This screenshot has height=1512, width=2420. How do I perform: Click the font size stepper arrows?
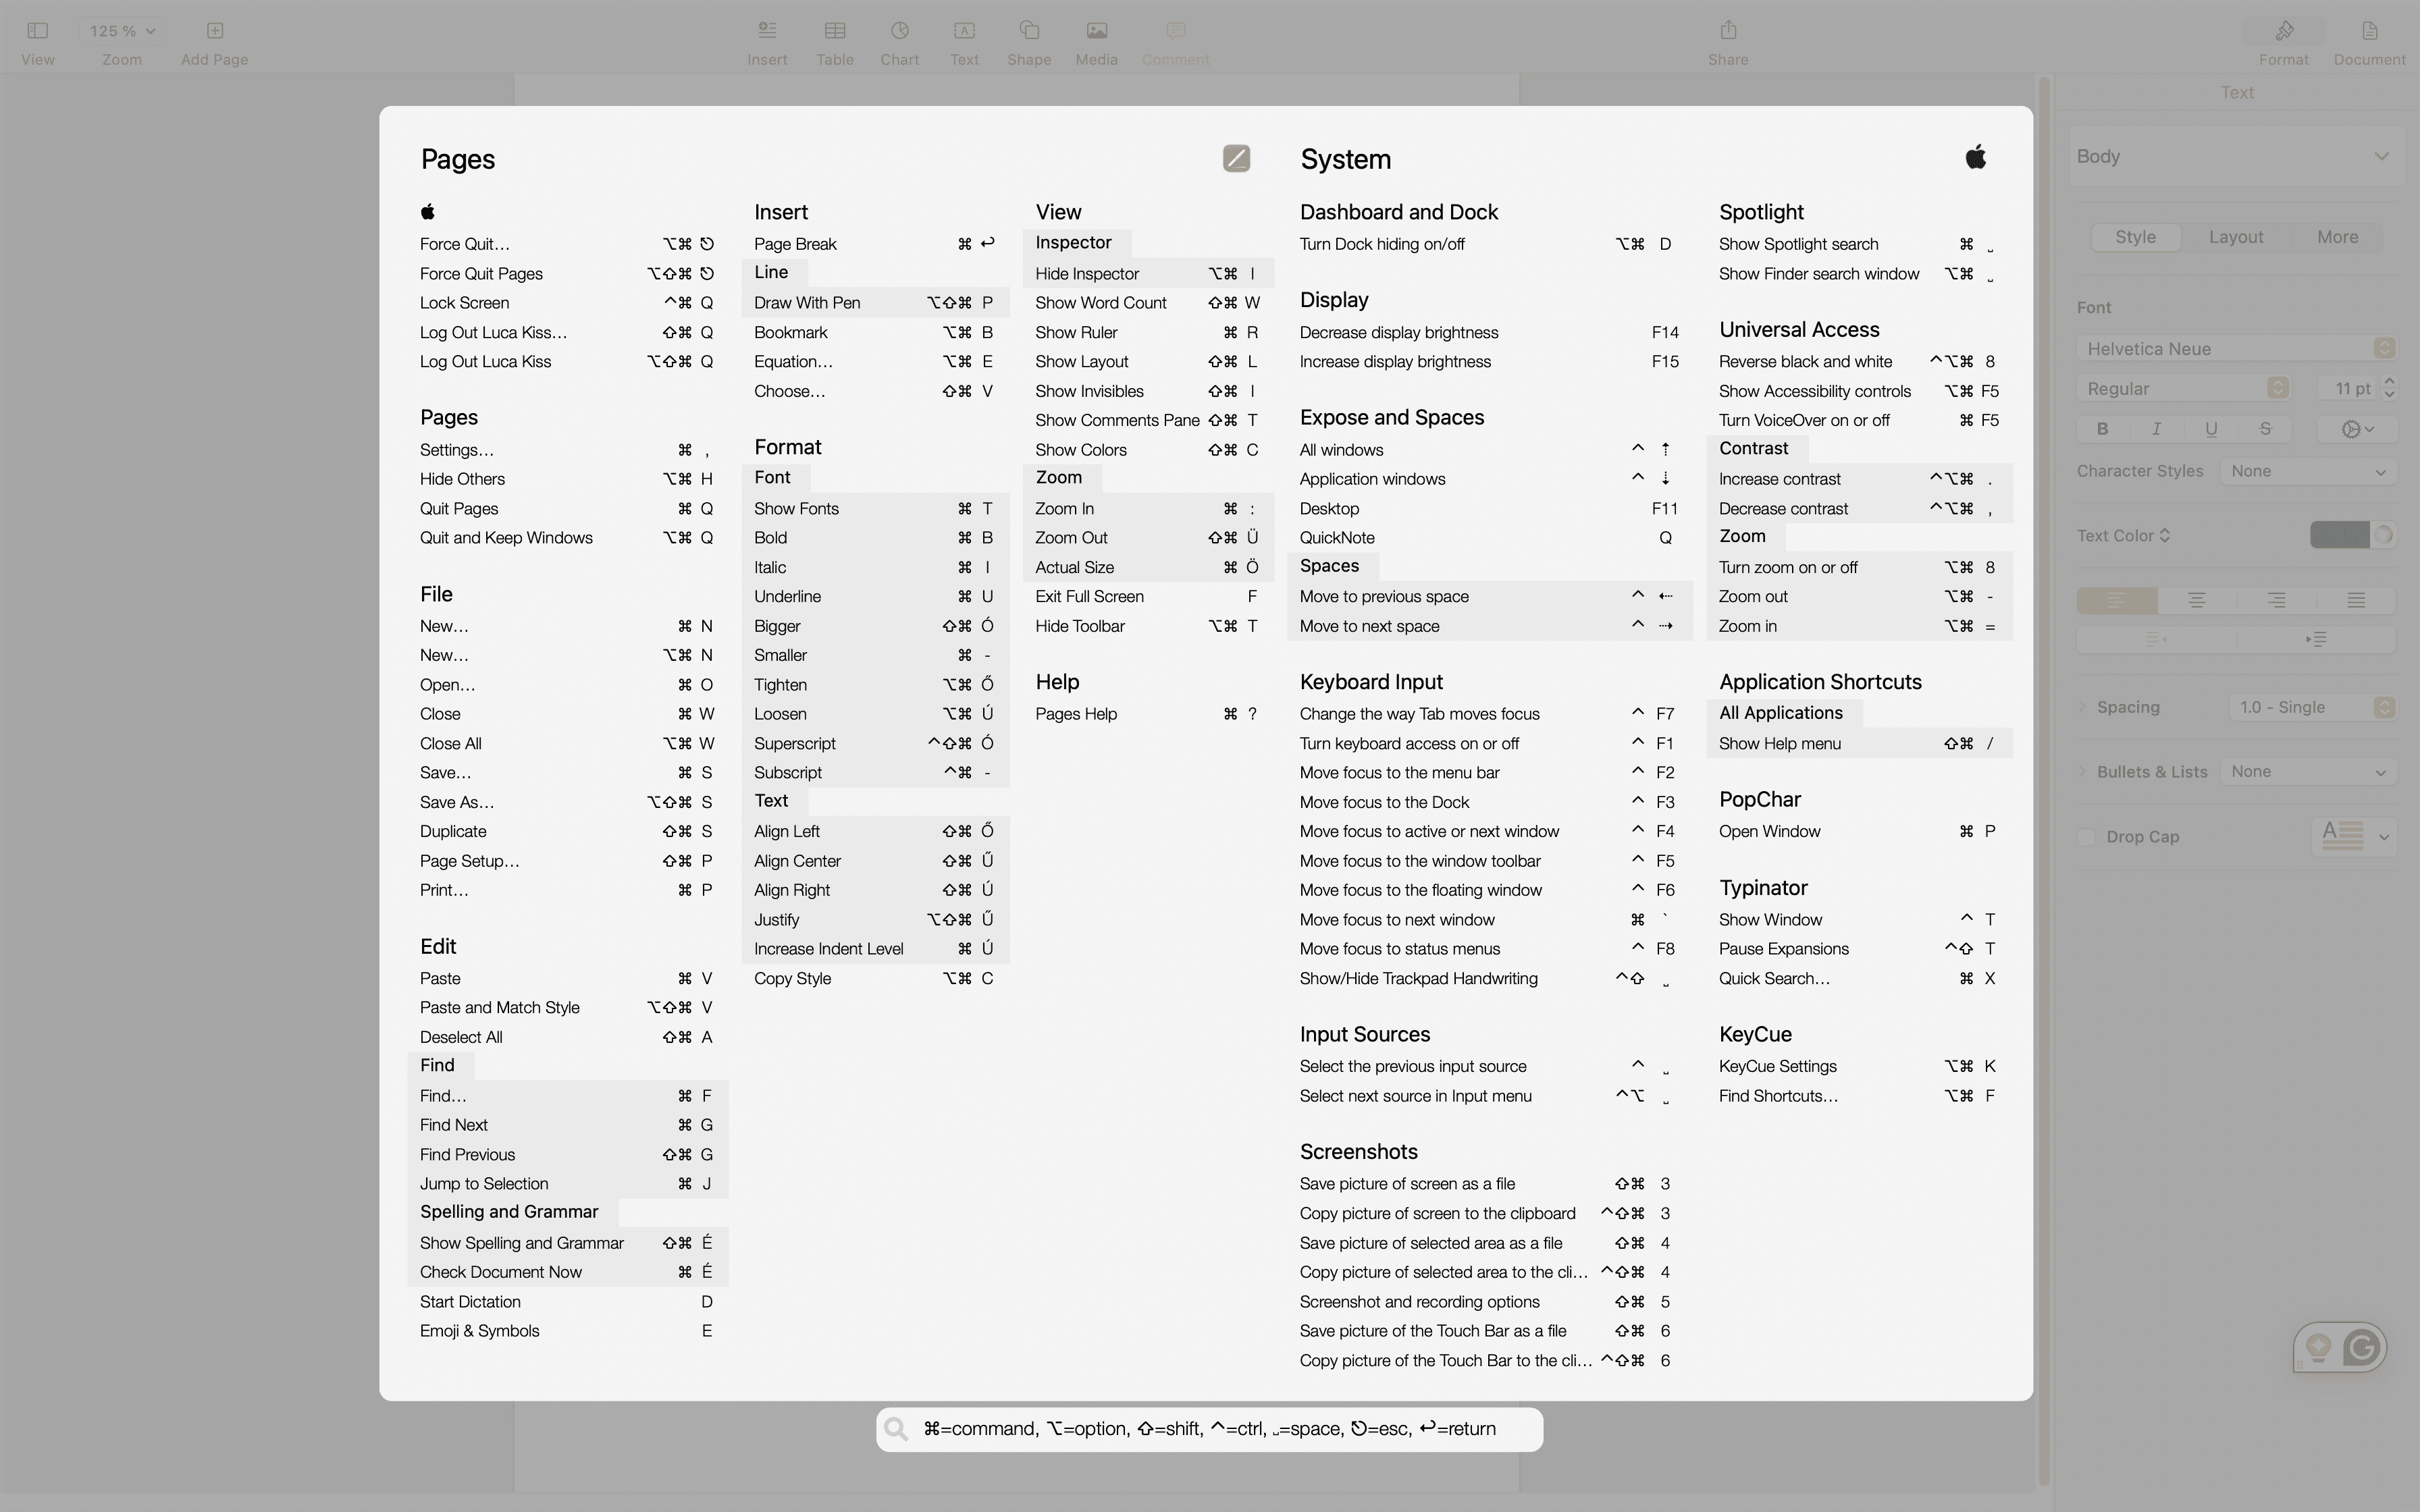pos(2389,388)
